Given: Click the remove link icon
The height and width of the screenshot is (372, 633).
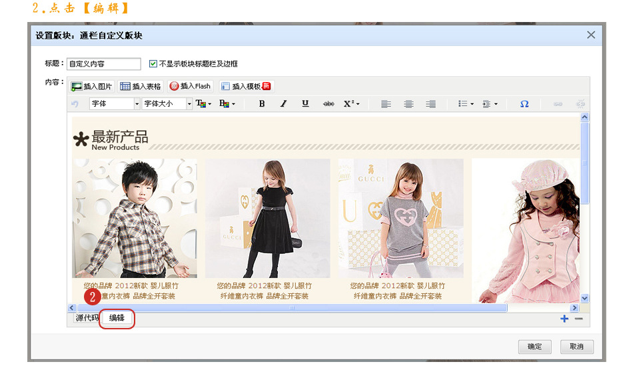Looking at the screenshot, I should (580, 104).
